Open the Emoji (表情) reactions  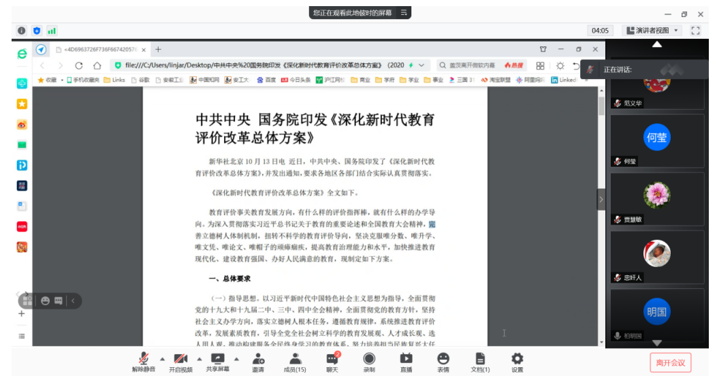[x=443, y=362]
